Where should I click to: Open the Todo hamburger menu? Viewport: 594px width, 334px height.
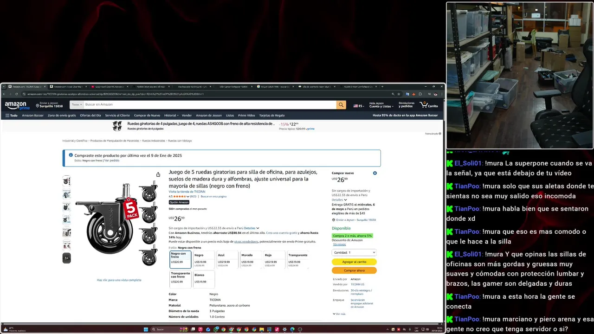(x=11, y=116)
